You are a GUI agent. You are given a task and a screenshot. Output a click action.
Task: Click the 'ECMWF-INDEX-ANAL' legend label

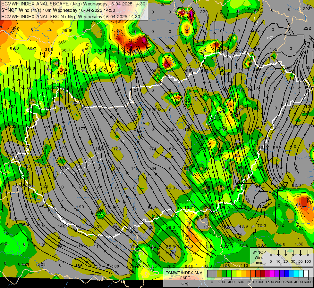[185, 273]
